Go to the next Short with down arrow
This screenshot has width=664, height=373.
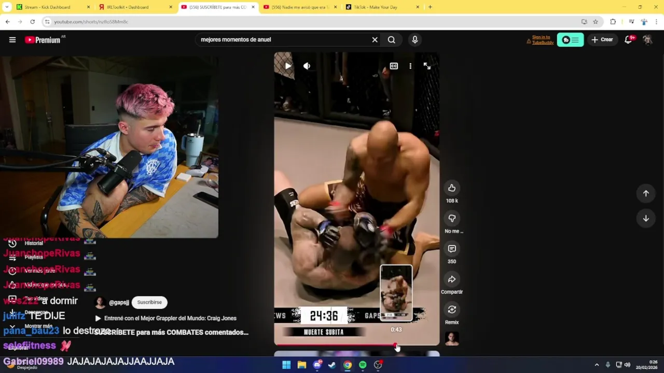pyautogui.click(x=646, y=219)
